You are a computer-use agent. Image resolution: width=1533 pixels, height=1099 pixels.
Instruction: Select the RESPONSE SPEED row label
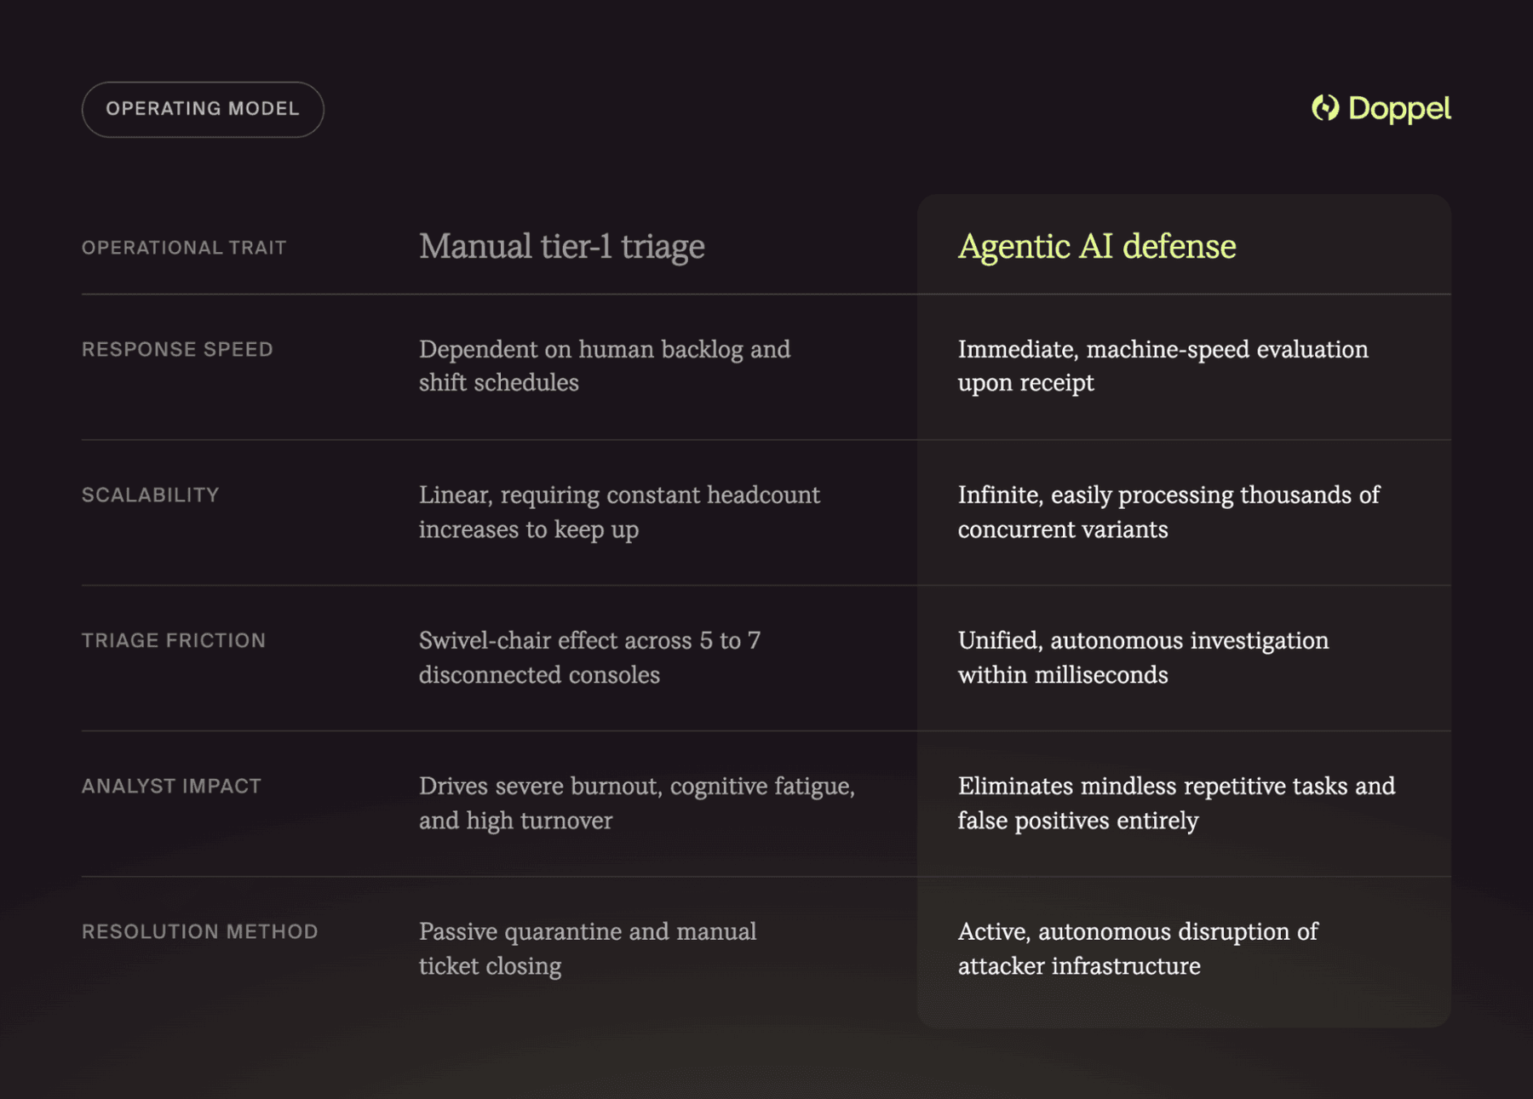tap(177, 349)
